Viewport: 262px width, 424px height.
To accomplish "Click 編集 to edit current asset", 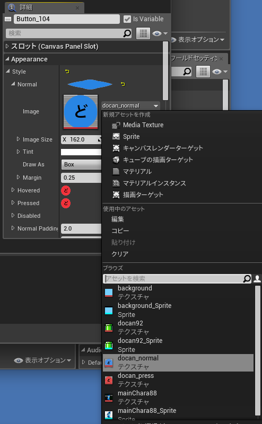I will click(x=117, y=219).
